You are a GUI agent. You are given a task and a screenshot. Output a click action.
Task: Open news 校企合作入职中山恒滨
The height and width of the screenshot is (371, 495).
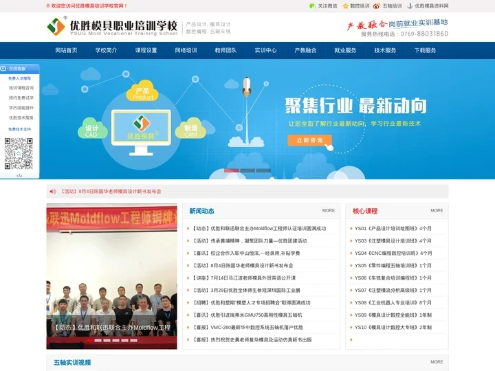tap(246, 253)
